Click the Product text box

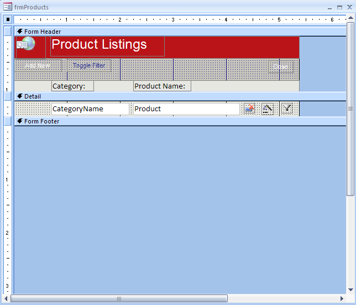coord(186,109)
